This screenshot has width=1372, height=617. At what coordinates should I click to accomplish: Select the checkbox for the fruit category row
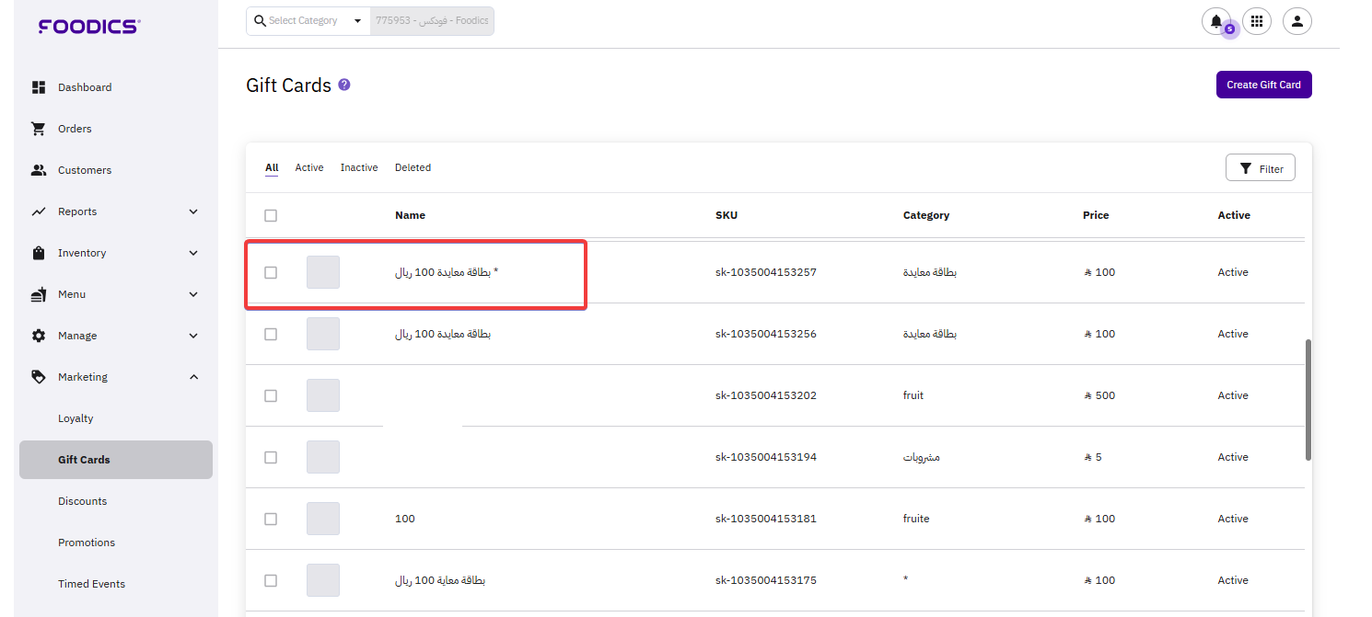pyautogui.click(x=271, y=395)
